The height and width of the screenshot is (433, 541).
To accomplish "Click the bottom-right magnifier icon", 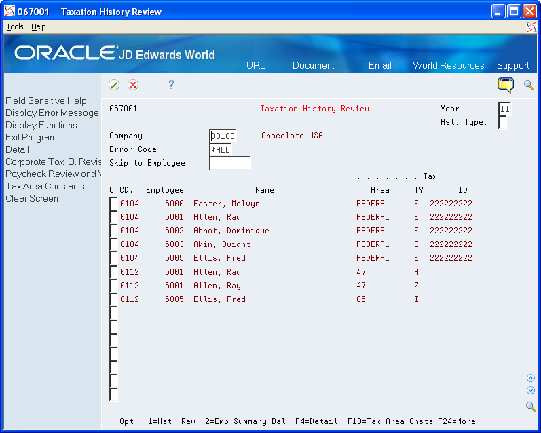I will tap(531, 407).
